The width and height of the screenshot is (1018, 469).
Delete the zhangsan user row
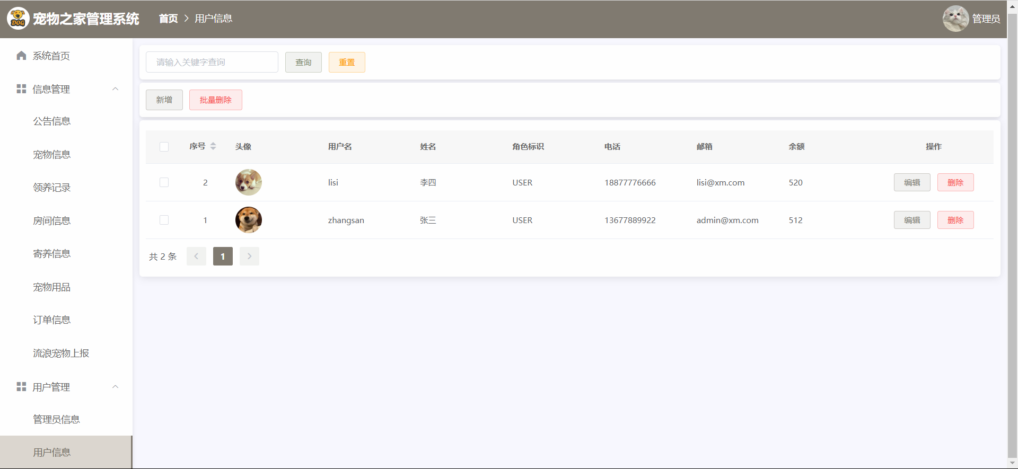click(x=955, y=220)
